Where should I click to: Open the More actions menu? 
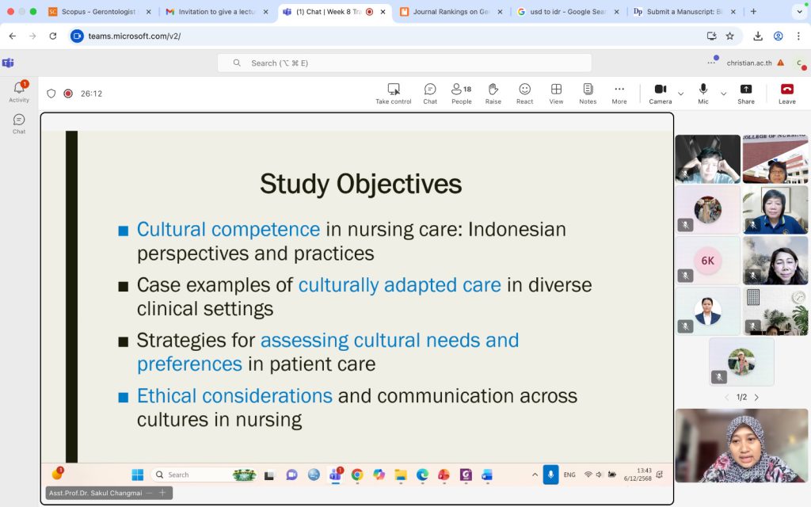coord(619,93)
